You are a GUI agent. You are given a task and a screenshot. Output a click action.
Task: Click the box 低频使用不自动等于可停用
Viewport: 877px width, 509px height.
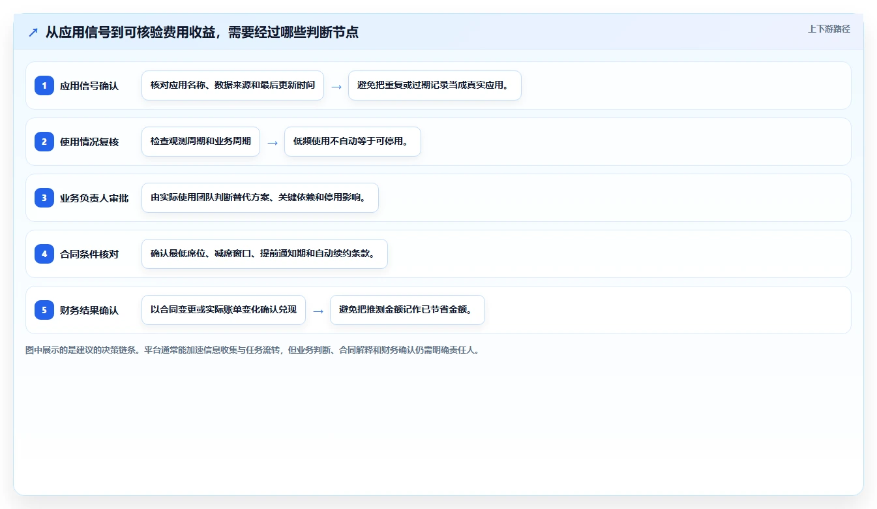tap(353, 142)
